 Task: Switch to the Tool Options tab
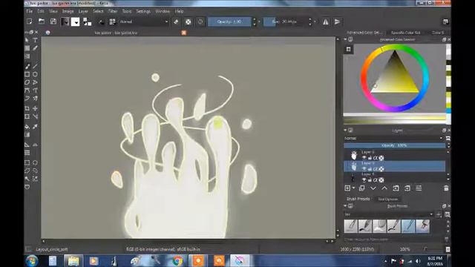coord(387,200)
